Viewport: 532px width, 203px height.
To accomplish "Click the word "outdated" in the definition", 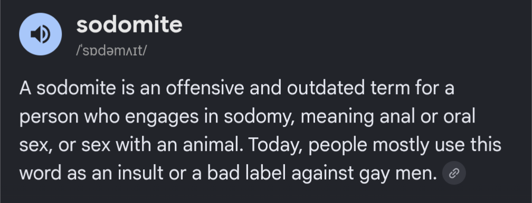I will (x=326, y=88).
